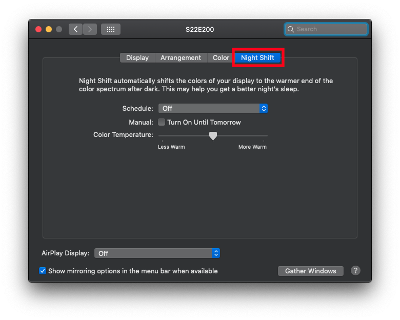Click the Less Warm end of slider

click(x=159, y=136)
